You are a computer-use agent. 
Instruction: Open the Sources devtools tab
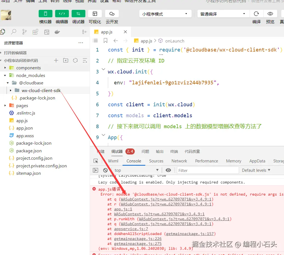tap(156, 161)
